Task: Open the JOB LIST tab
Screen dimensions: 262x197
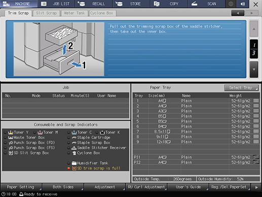Action: point(56,4)
